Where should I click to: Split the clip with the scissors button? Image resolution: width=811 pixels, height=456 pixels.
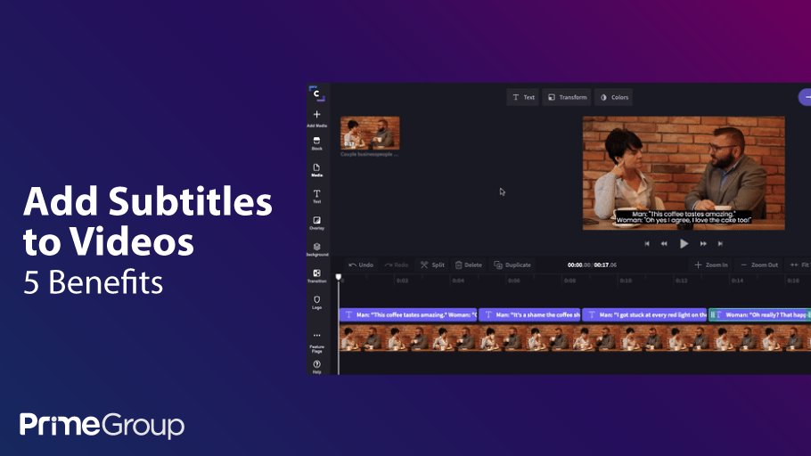tap(432, 265)
